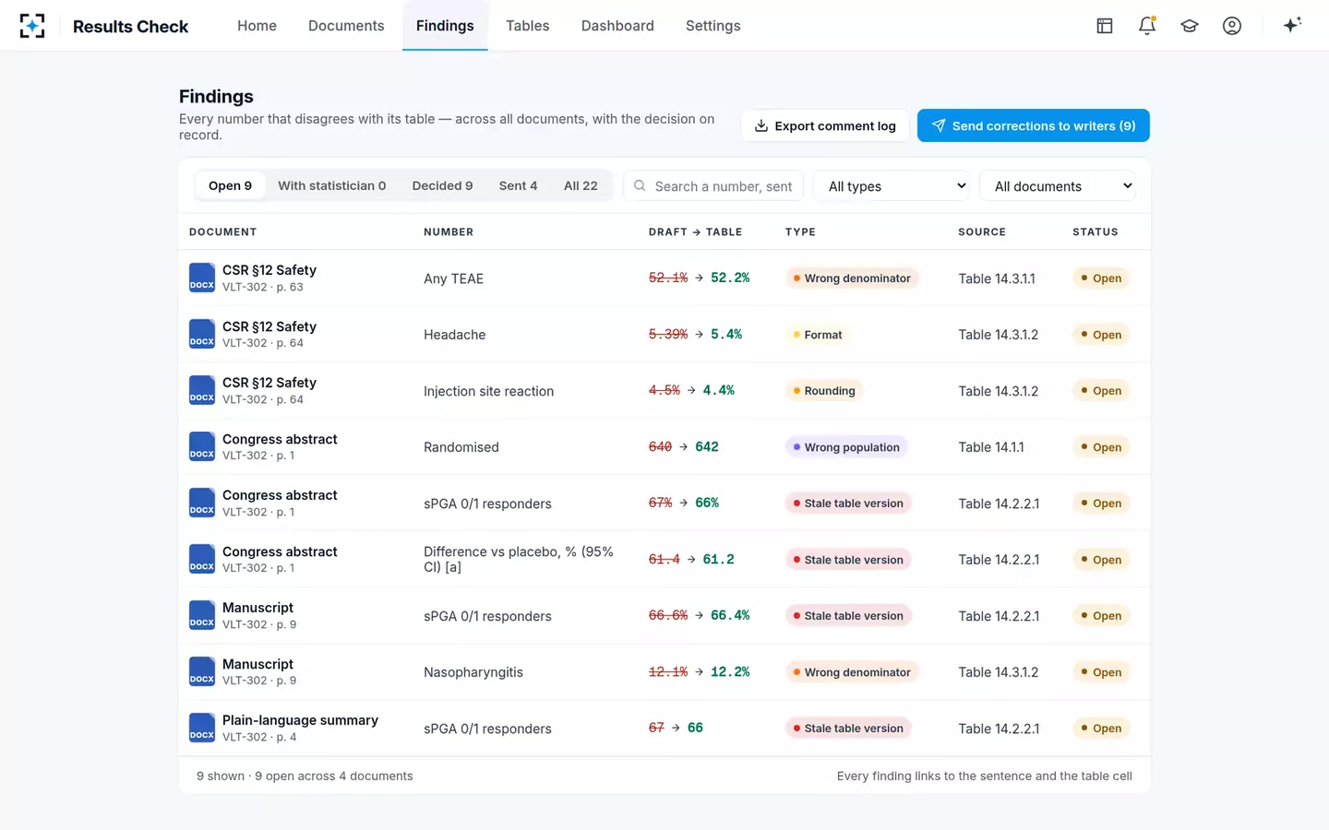Click 'Plain-language summary' document name
The height and width of the screenshot is (830, 1329).
click(x=300, y=720)
